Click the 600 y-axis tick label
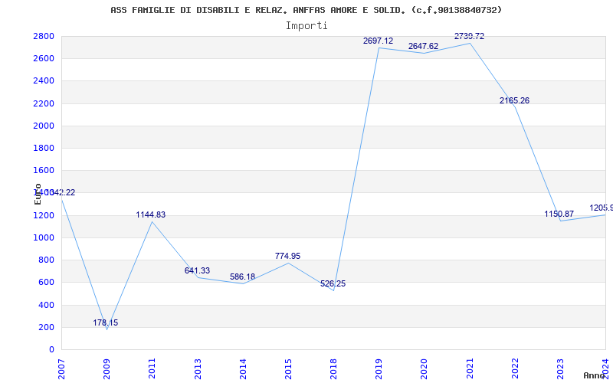The width and height of the screenshot is (613, 383). 47,282
